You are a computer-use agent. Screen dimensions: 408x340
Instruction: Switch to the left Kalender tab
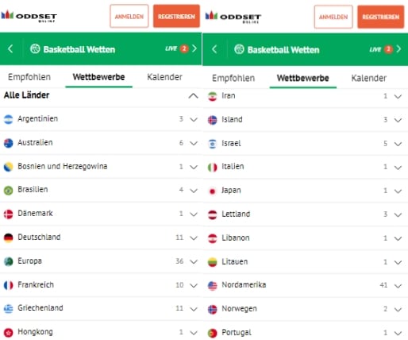coord(164,77)
